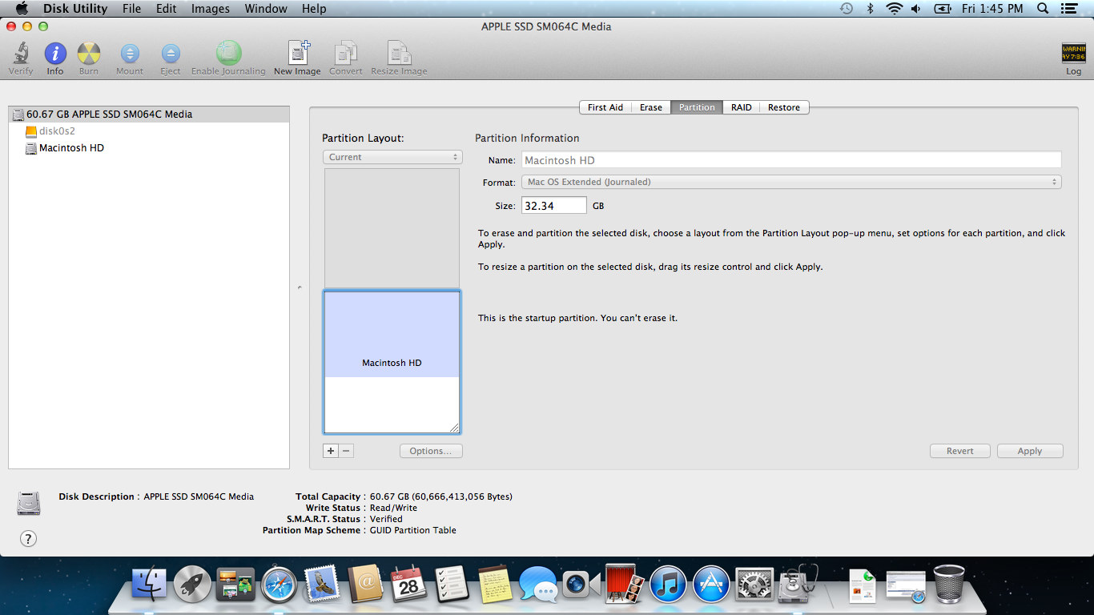Click in the partition Name field

coord(791,160)
